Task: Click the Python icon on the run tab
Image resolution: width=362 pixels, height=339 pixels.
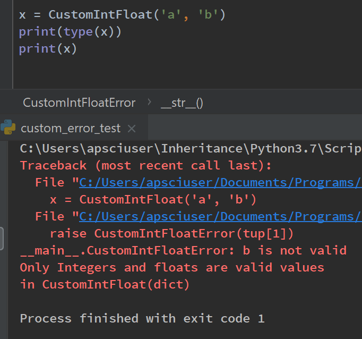Action: tap(8, 128)
